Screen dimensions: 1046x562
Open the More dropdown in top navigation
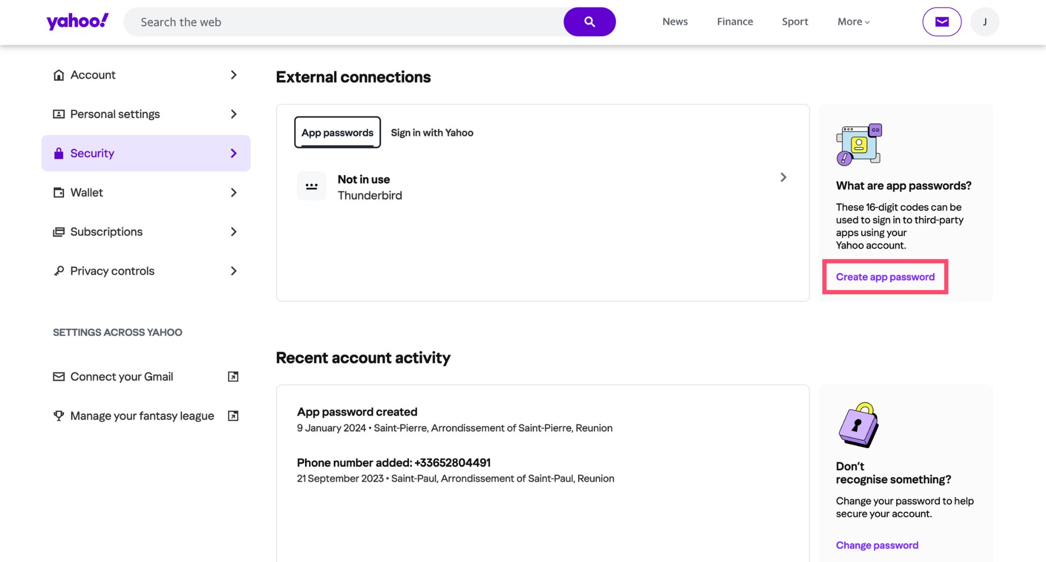tap(854, 22)
